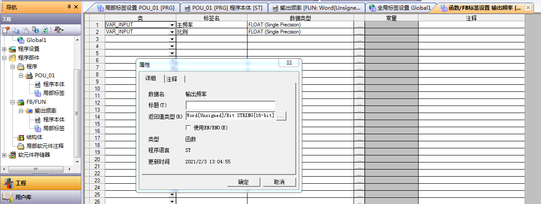Click the Refresh icon in navigation toolbar
Screen dimensions: 541x204
tap(45, 30)
